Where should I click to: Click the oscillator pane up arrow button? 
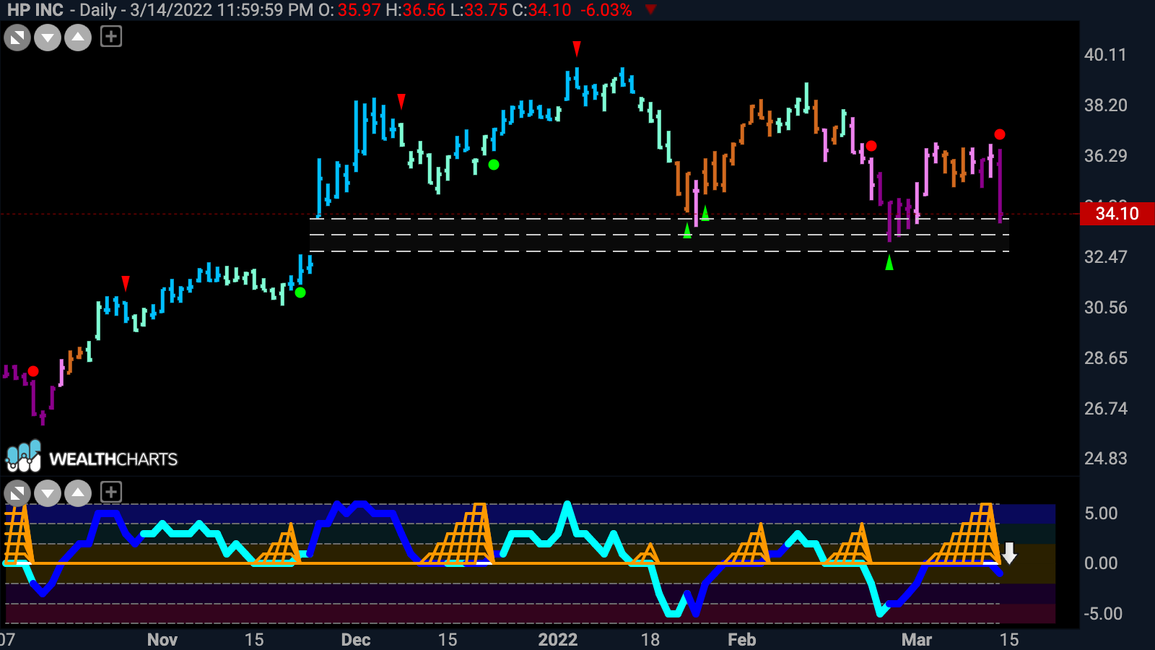(78, 493)
